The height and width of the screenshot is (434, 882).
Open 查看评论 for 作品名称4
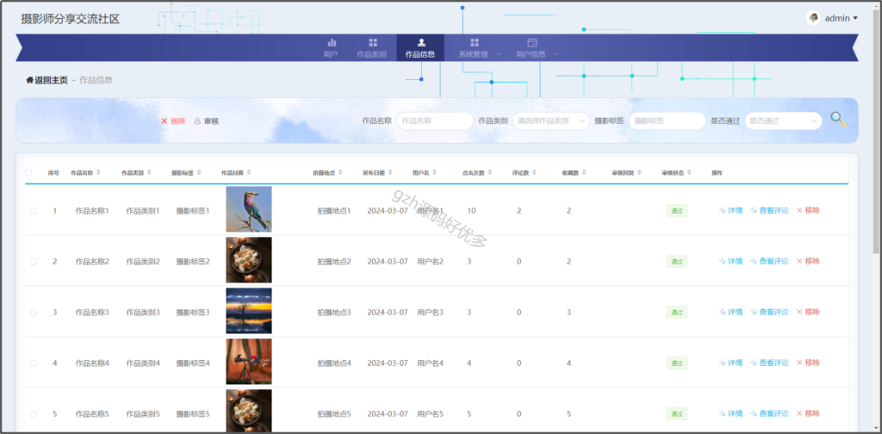pos(769,363)
